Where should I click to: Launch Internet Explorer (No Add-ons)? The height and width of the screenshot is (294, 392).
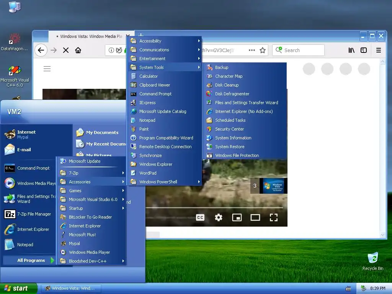[x=244, y=111]
